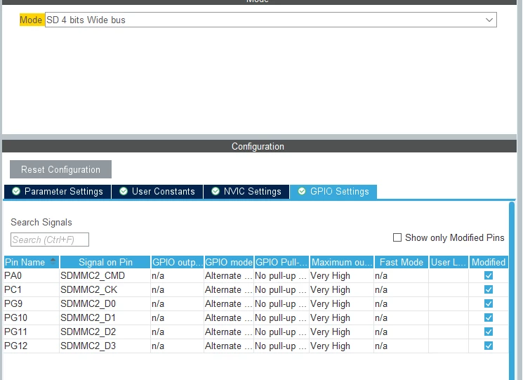Toggle Modified checkbox for PG10 row
530x380 pixels.
pos(489,317)
